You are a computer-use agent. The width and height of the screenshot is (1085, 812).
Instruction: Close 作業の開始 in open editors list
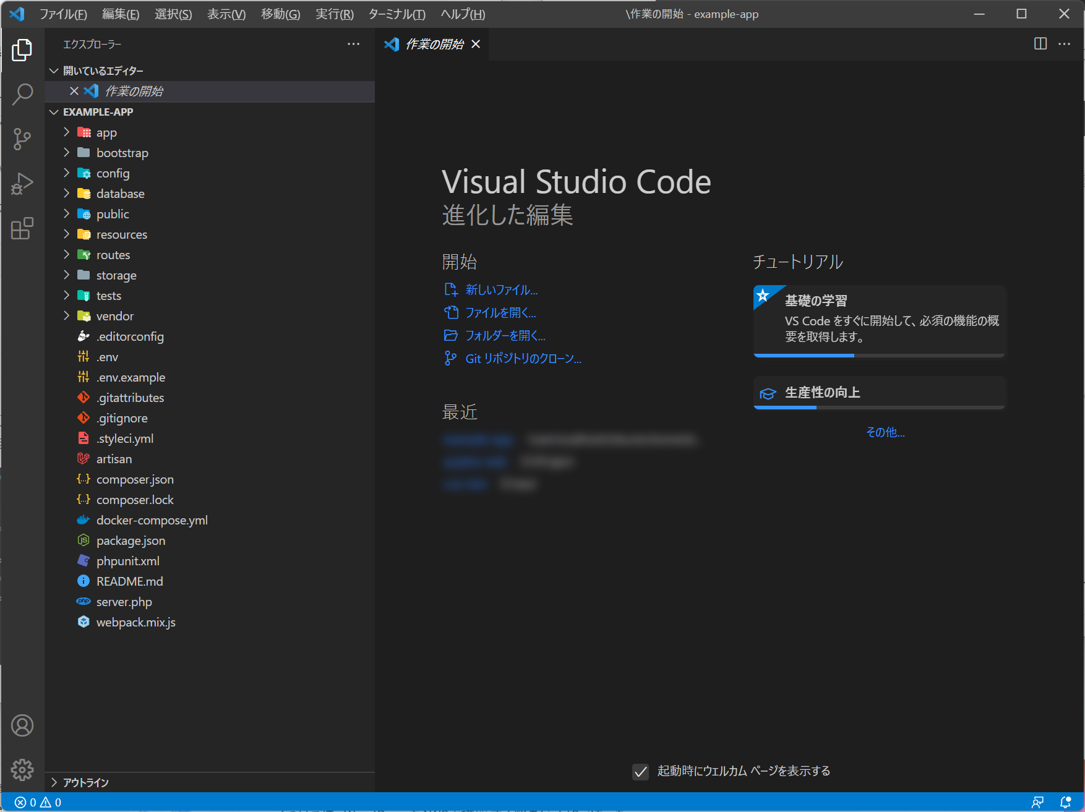[74, 91]
